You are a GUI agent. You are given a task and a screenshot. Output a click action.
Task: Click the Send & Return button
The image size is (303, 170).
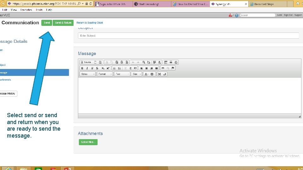pos(63,23)
